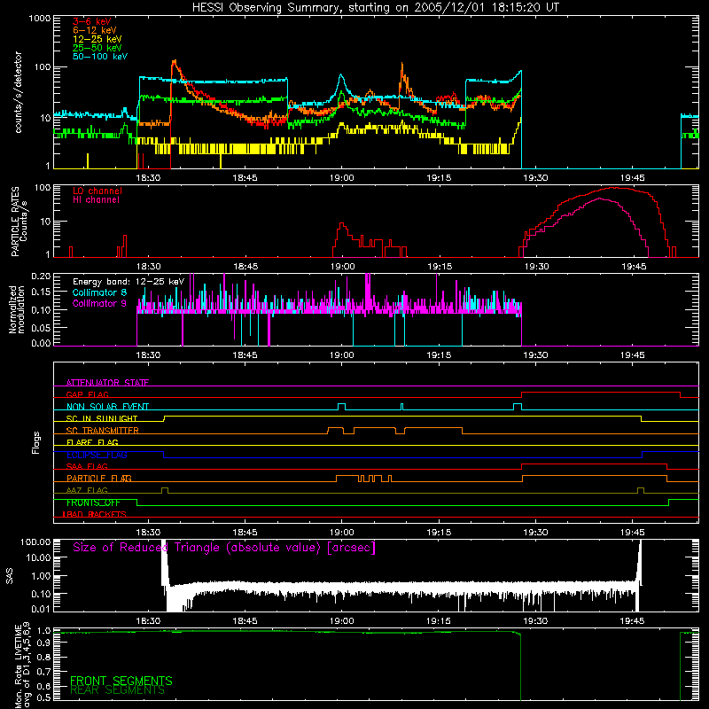Click the 100.00 value on the SAS axis
Image resolution: width=709 pixels, height=709 pixels.
(35, 541)
